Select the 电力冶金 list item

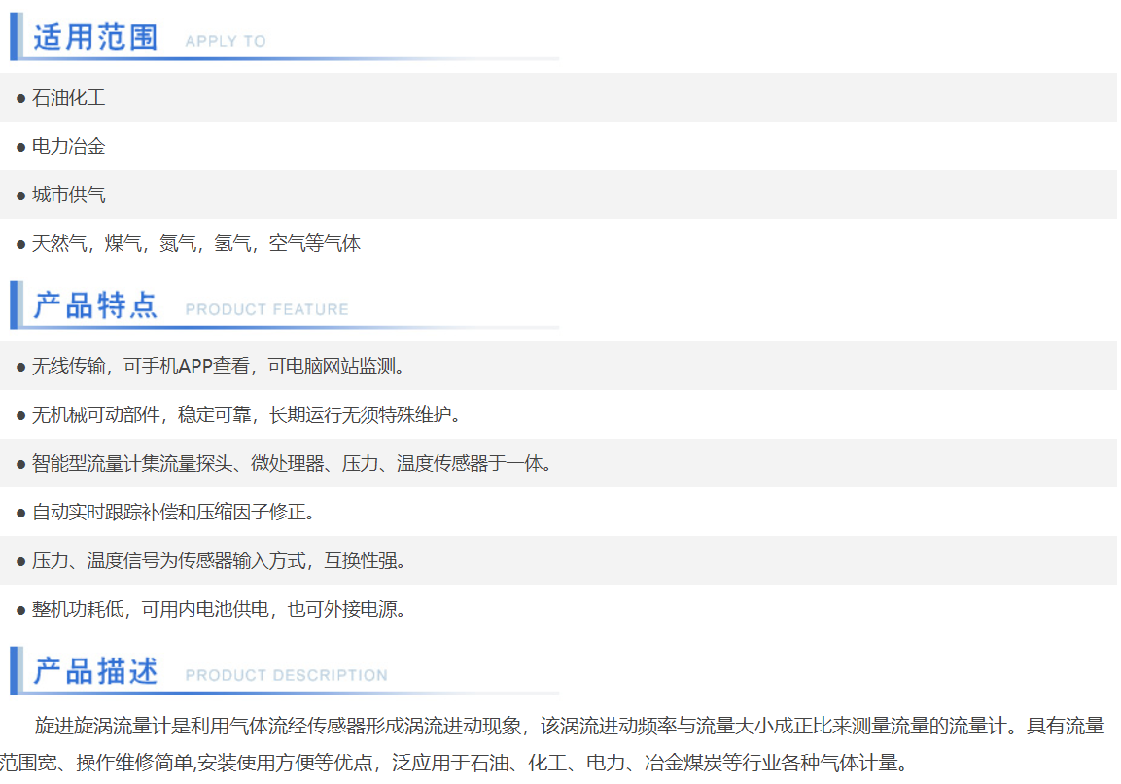[68, 147]
